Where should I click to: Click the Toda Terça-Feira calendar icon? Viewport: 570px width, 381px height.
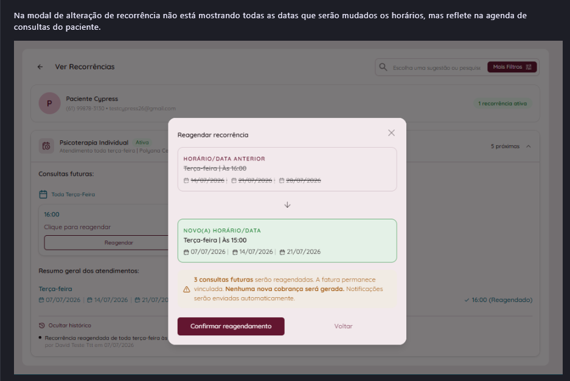point(43,194)
